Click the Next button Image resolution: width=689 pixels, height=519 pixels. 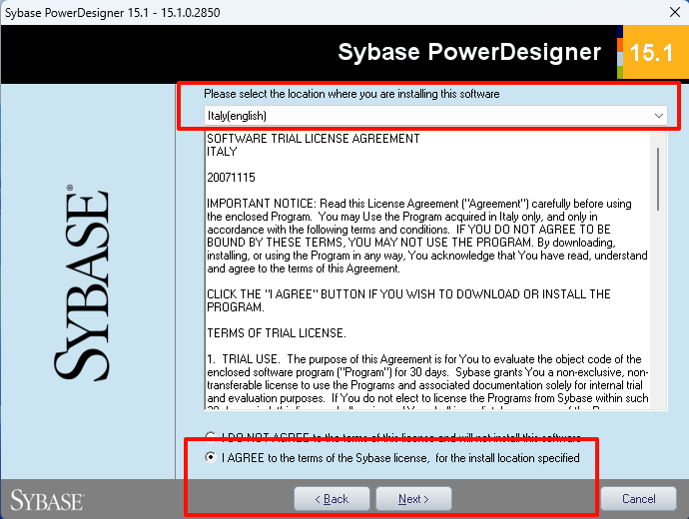tap(413, 499)
